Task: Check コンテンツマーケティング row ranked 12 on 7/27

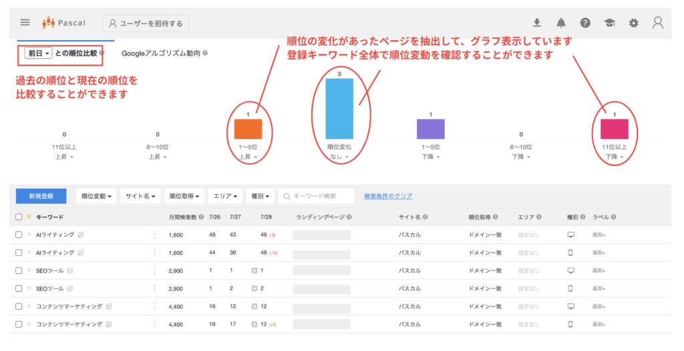Action: (x=19, y=306)
